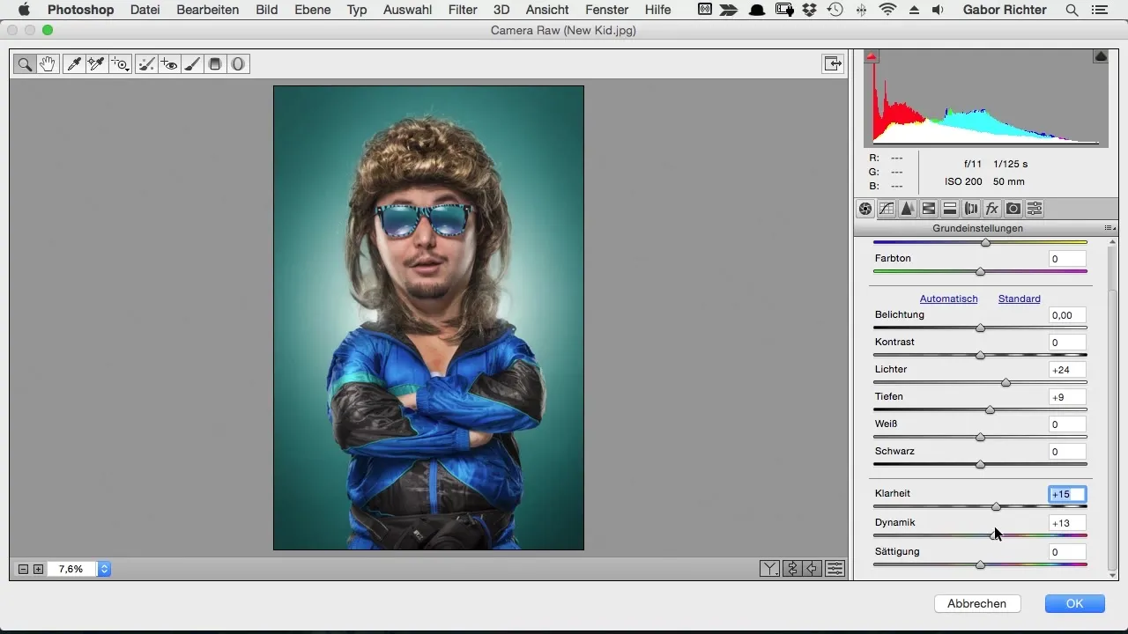Click the New Kid image preview
The width and height of the screenshot is (1128, 634).
428,318
